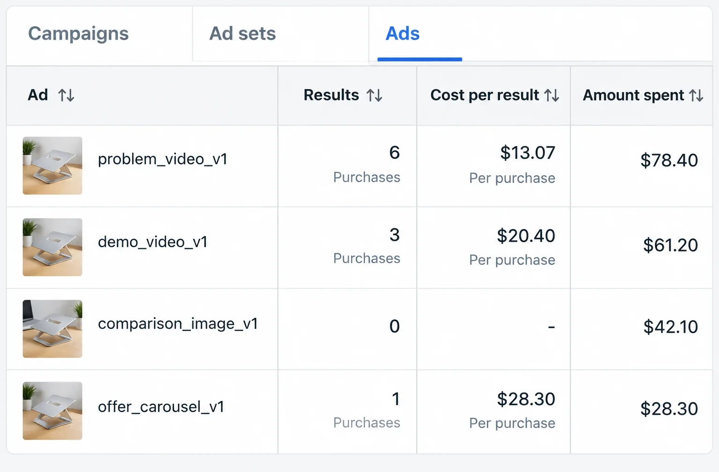Viewport: 719px width, 472px height.
Task: Select the $42.10 amount spent value
Action: [x=671, y=327]
